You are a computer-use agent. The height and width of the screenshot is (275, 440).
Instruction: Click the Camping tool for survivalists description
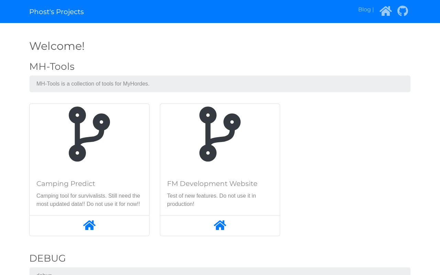(88, 200)
